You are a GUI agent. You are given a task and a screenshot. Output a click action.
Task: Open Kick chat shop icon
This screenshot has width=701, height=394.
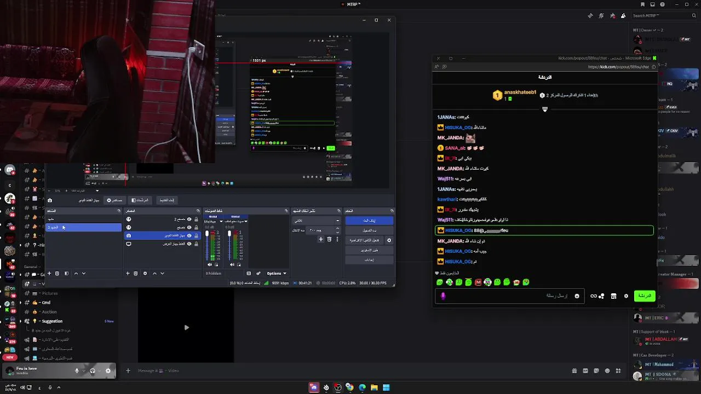point(613,296)
